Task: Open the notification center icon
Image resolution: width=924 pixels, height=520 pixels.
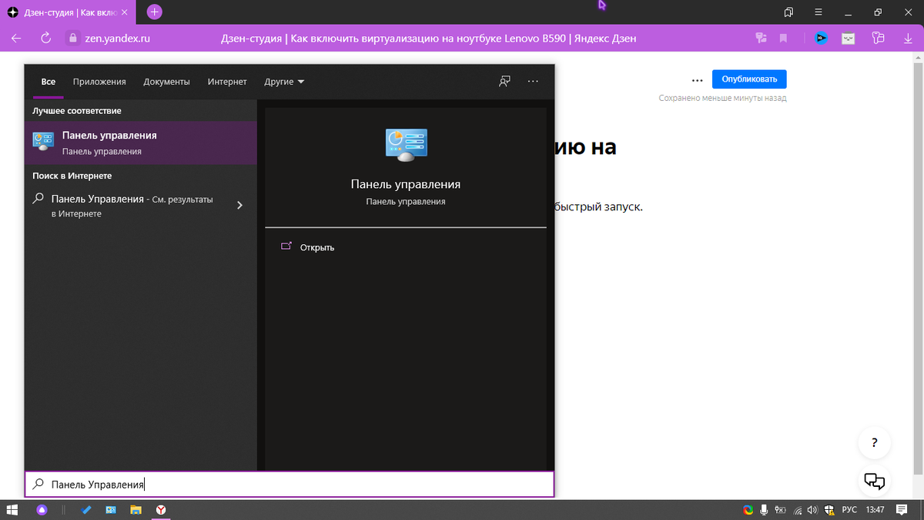Action: (903, 509)
